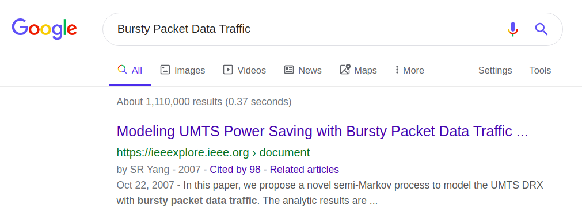This screenshot has width=582, height=219.
Task: Open the Related articles link
Action: [304, 170]
